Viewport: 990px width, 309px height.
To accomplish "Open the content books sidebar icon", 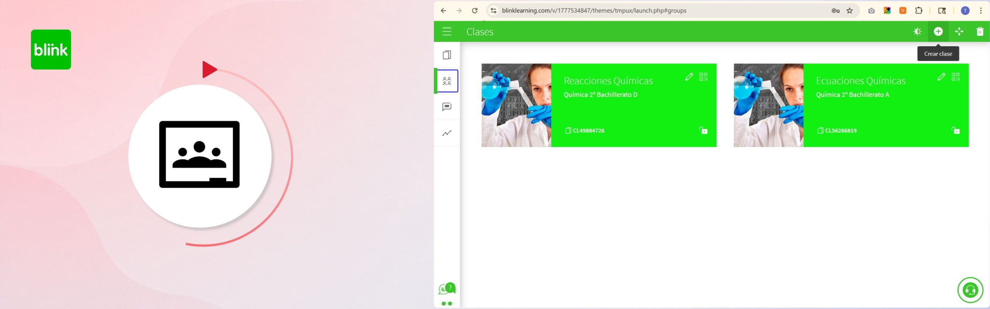I will coord(447,55).
